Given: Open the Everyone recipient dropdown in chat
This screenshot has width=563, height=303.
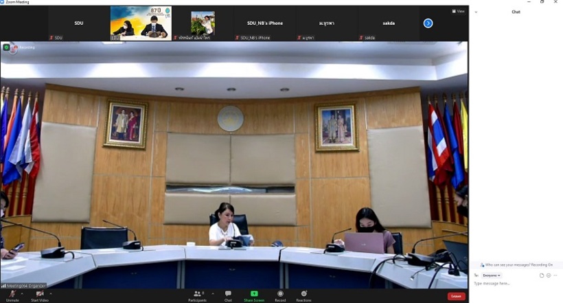Looking at the screenshot, I should pos(492,275).
